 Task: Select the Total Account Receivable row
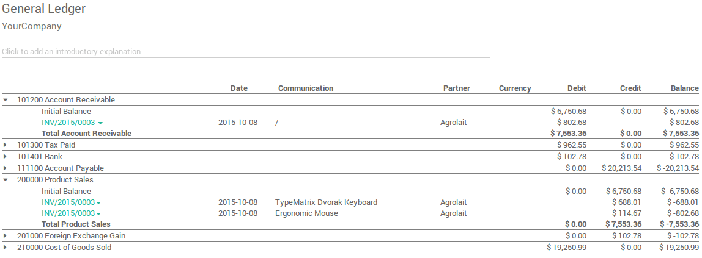pos(86,134)
